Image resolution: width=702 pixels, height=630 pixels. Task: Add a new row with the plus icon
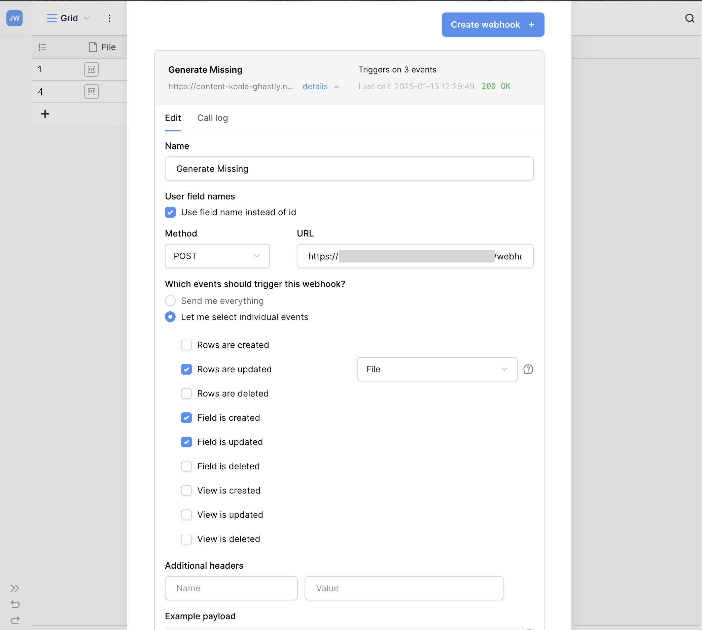pos(45,114)
